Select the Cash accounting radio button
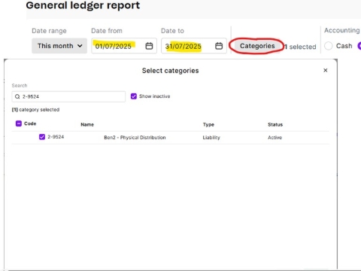The image size is (361, 271). (x=329, y=46)
